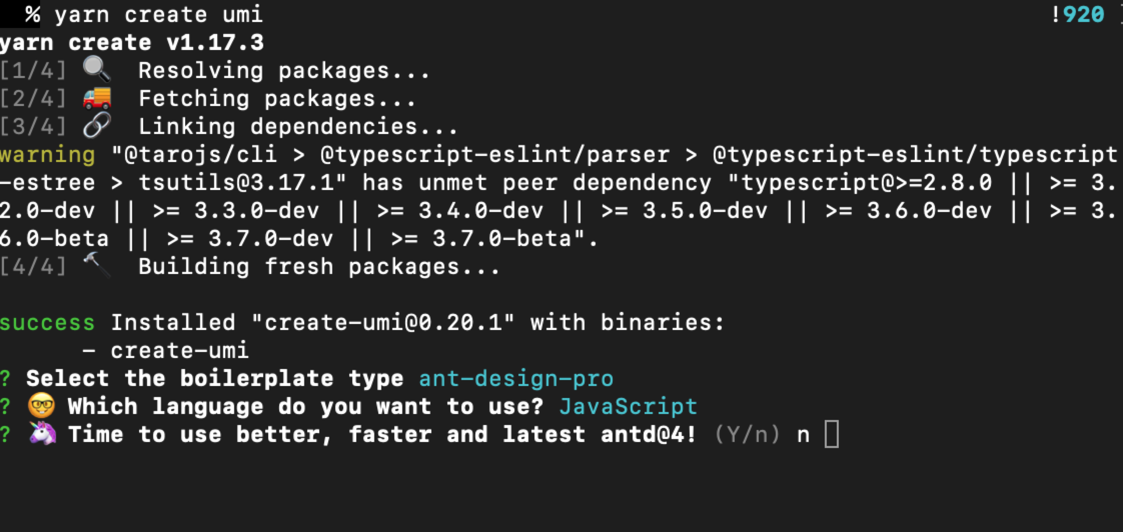This screenshot has width=1123, height=532.
Task: Select the ant-design-pro boilerplate answer
Action: [x=516, y=378]
